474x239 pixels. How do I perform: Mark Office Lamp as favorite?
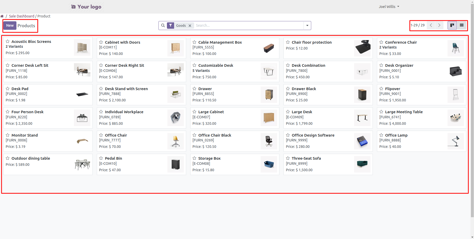click(x=381, y=135)
